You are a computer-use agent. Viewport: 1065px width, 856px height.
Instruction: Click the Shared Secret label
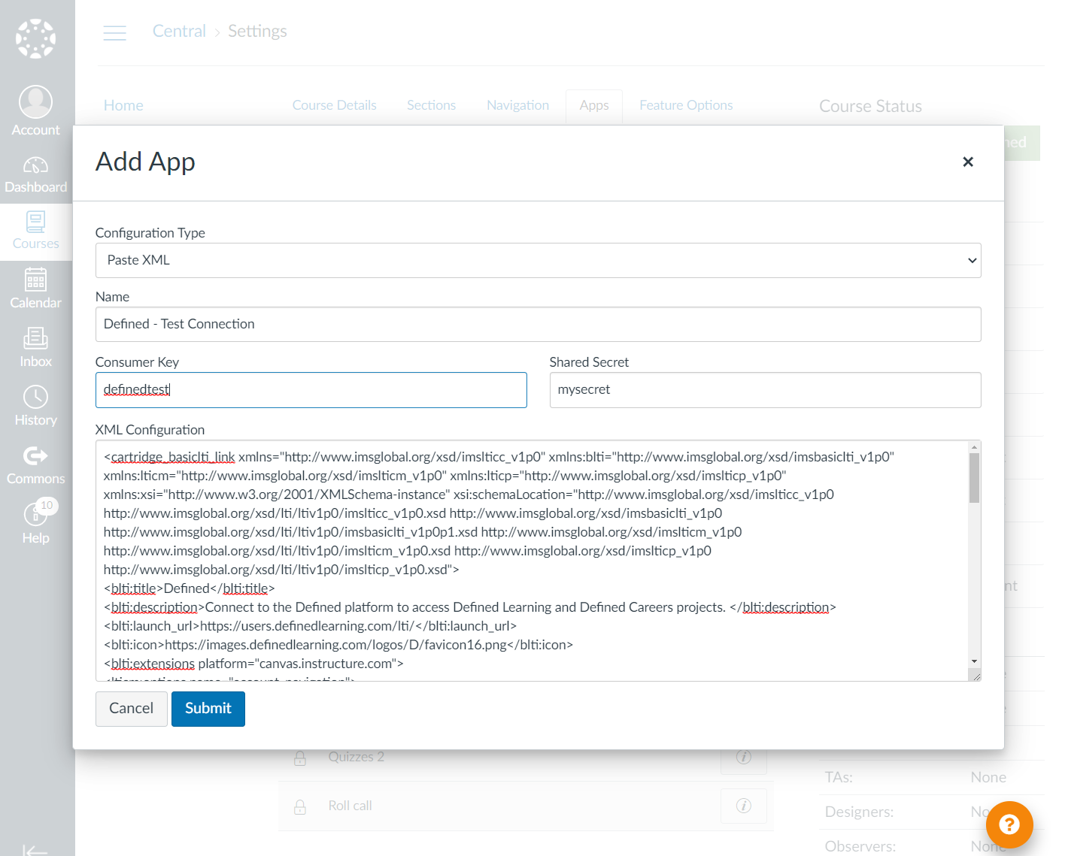point(589,362)
